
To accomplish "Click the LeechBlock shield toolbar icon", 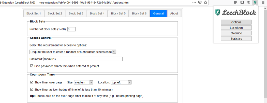I will pos(255,3).
